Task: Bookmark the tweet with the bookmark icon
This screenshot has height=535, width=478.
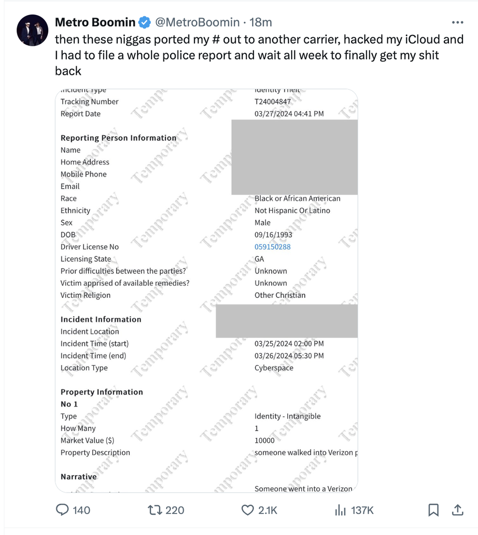Action: (433, 510)
